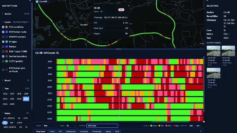This screenshot has height=133, width=237.
Task: Select year 2025 button
Action: pyautogui.click(x=12, y=104)
